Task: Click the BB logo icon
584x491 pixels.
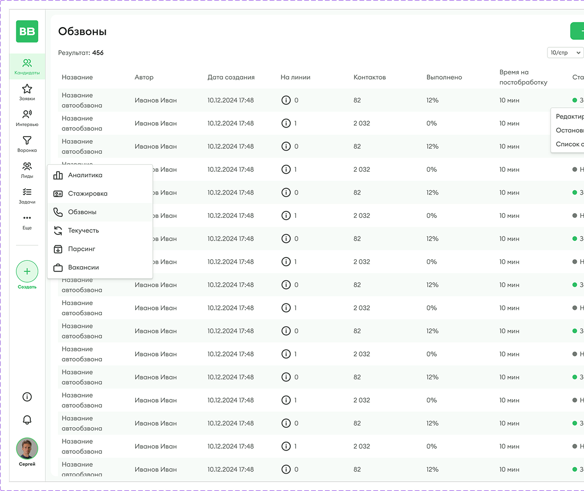Action: pyautogui.click(x=27, y=31)
